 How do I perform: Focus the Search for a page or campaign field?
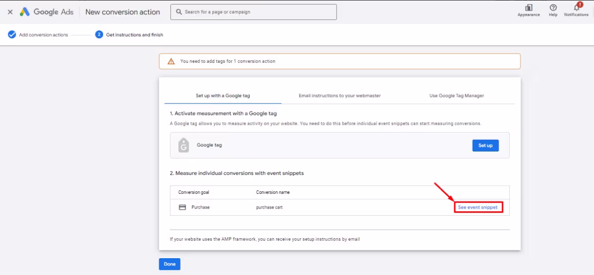point(254,12)
